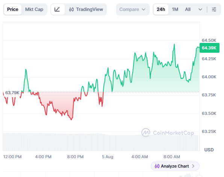The height and width of the screenshot is (177, 224).
Task: Click the Analyze Chart button
Action: (x=175, y=166)
